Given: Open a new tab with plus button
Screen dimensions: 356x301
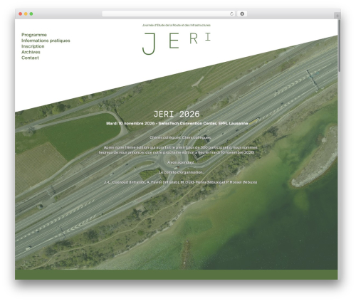Looking at the screenshot, I should [337, 16].
